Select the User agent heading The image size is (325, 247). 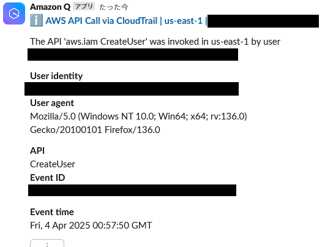(x=52, y=103)
